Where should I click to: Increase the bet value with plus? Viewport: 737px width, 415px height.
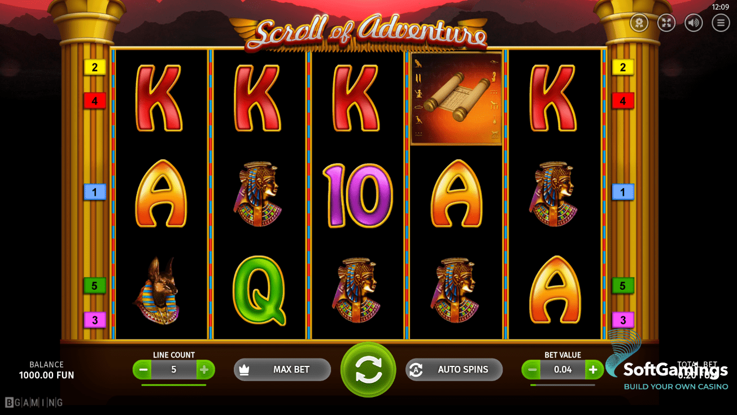pos(594,370)
